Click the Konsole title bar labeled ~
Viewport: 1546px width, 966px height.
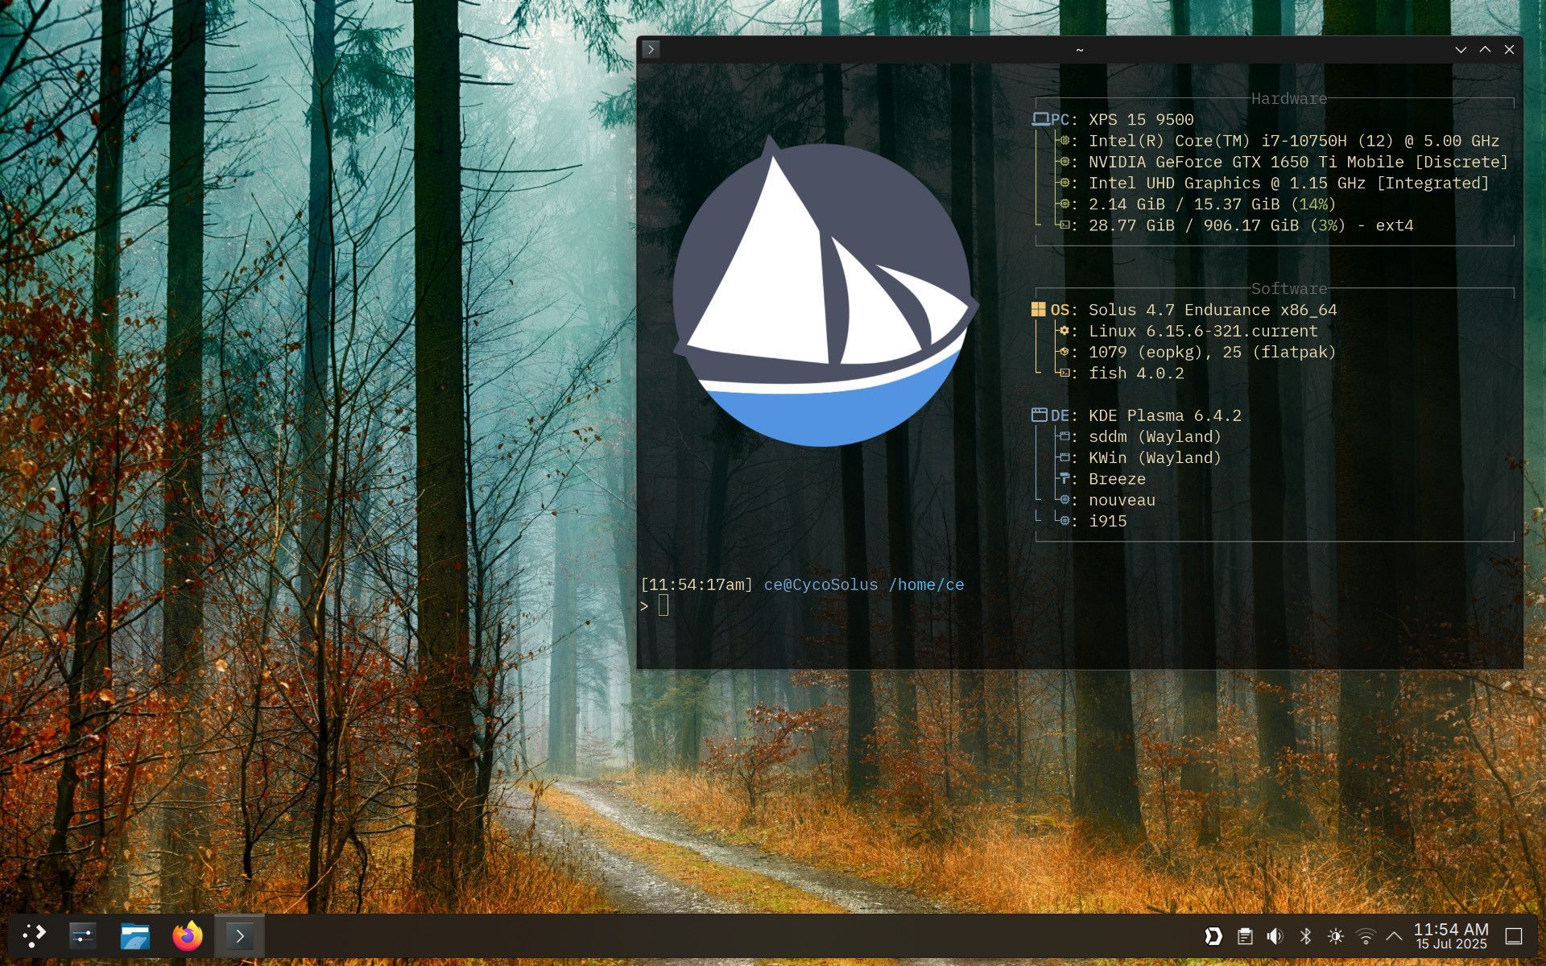(1079, 49)
